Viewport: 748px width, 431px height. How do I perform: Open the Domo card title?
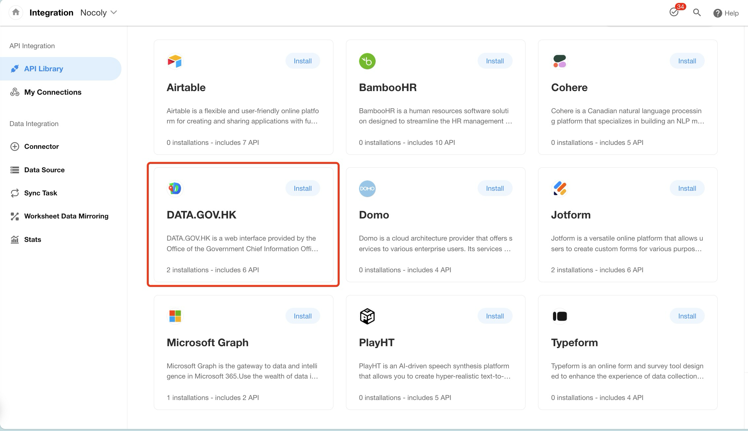point(374,215)
